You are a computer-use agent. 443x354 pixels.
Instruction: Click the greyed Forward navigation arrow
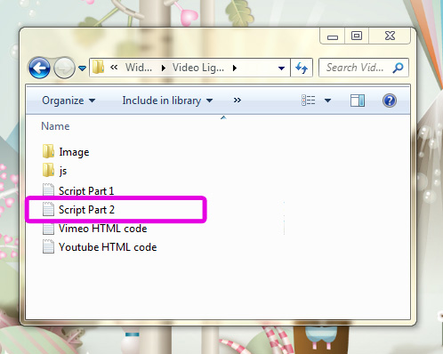[64, 68]
